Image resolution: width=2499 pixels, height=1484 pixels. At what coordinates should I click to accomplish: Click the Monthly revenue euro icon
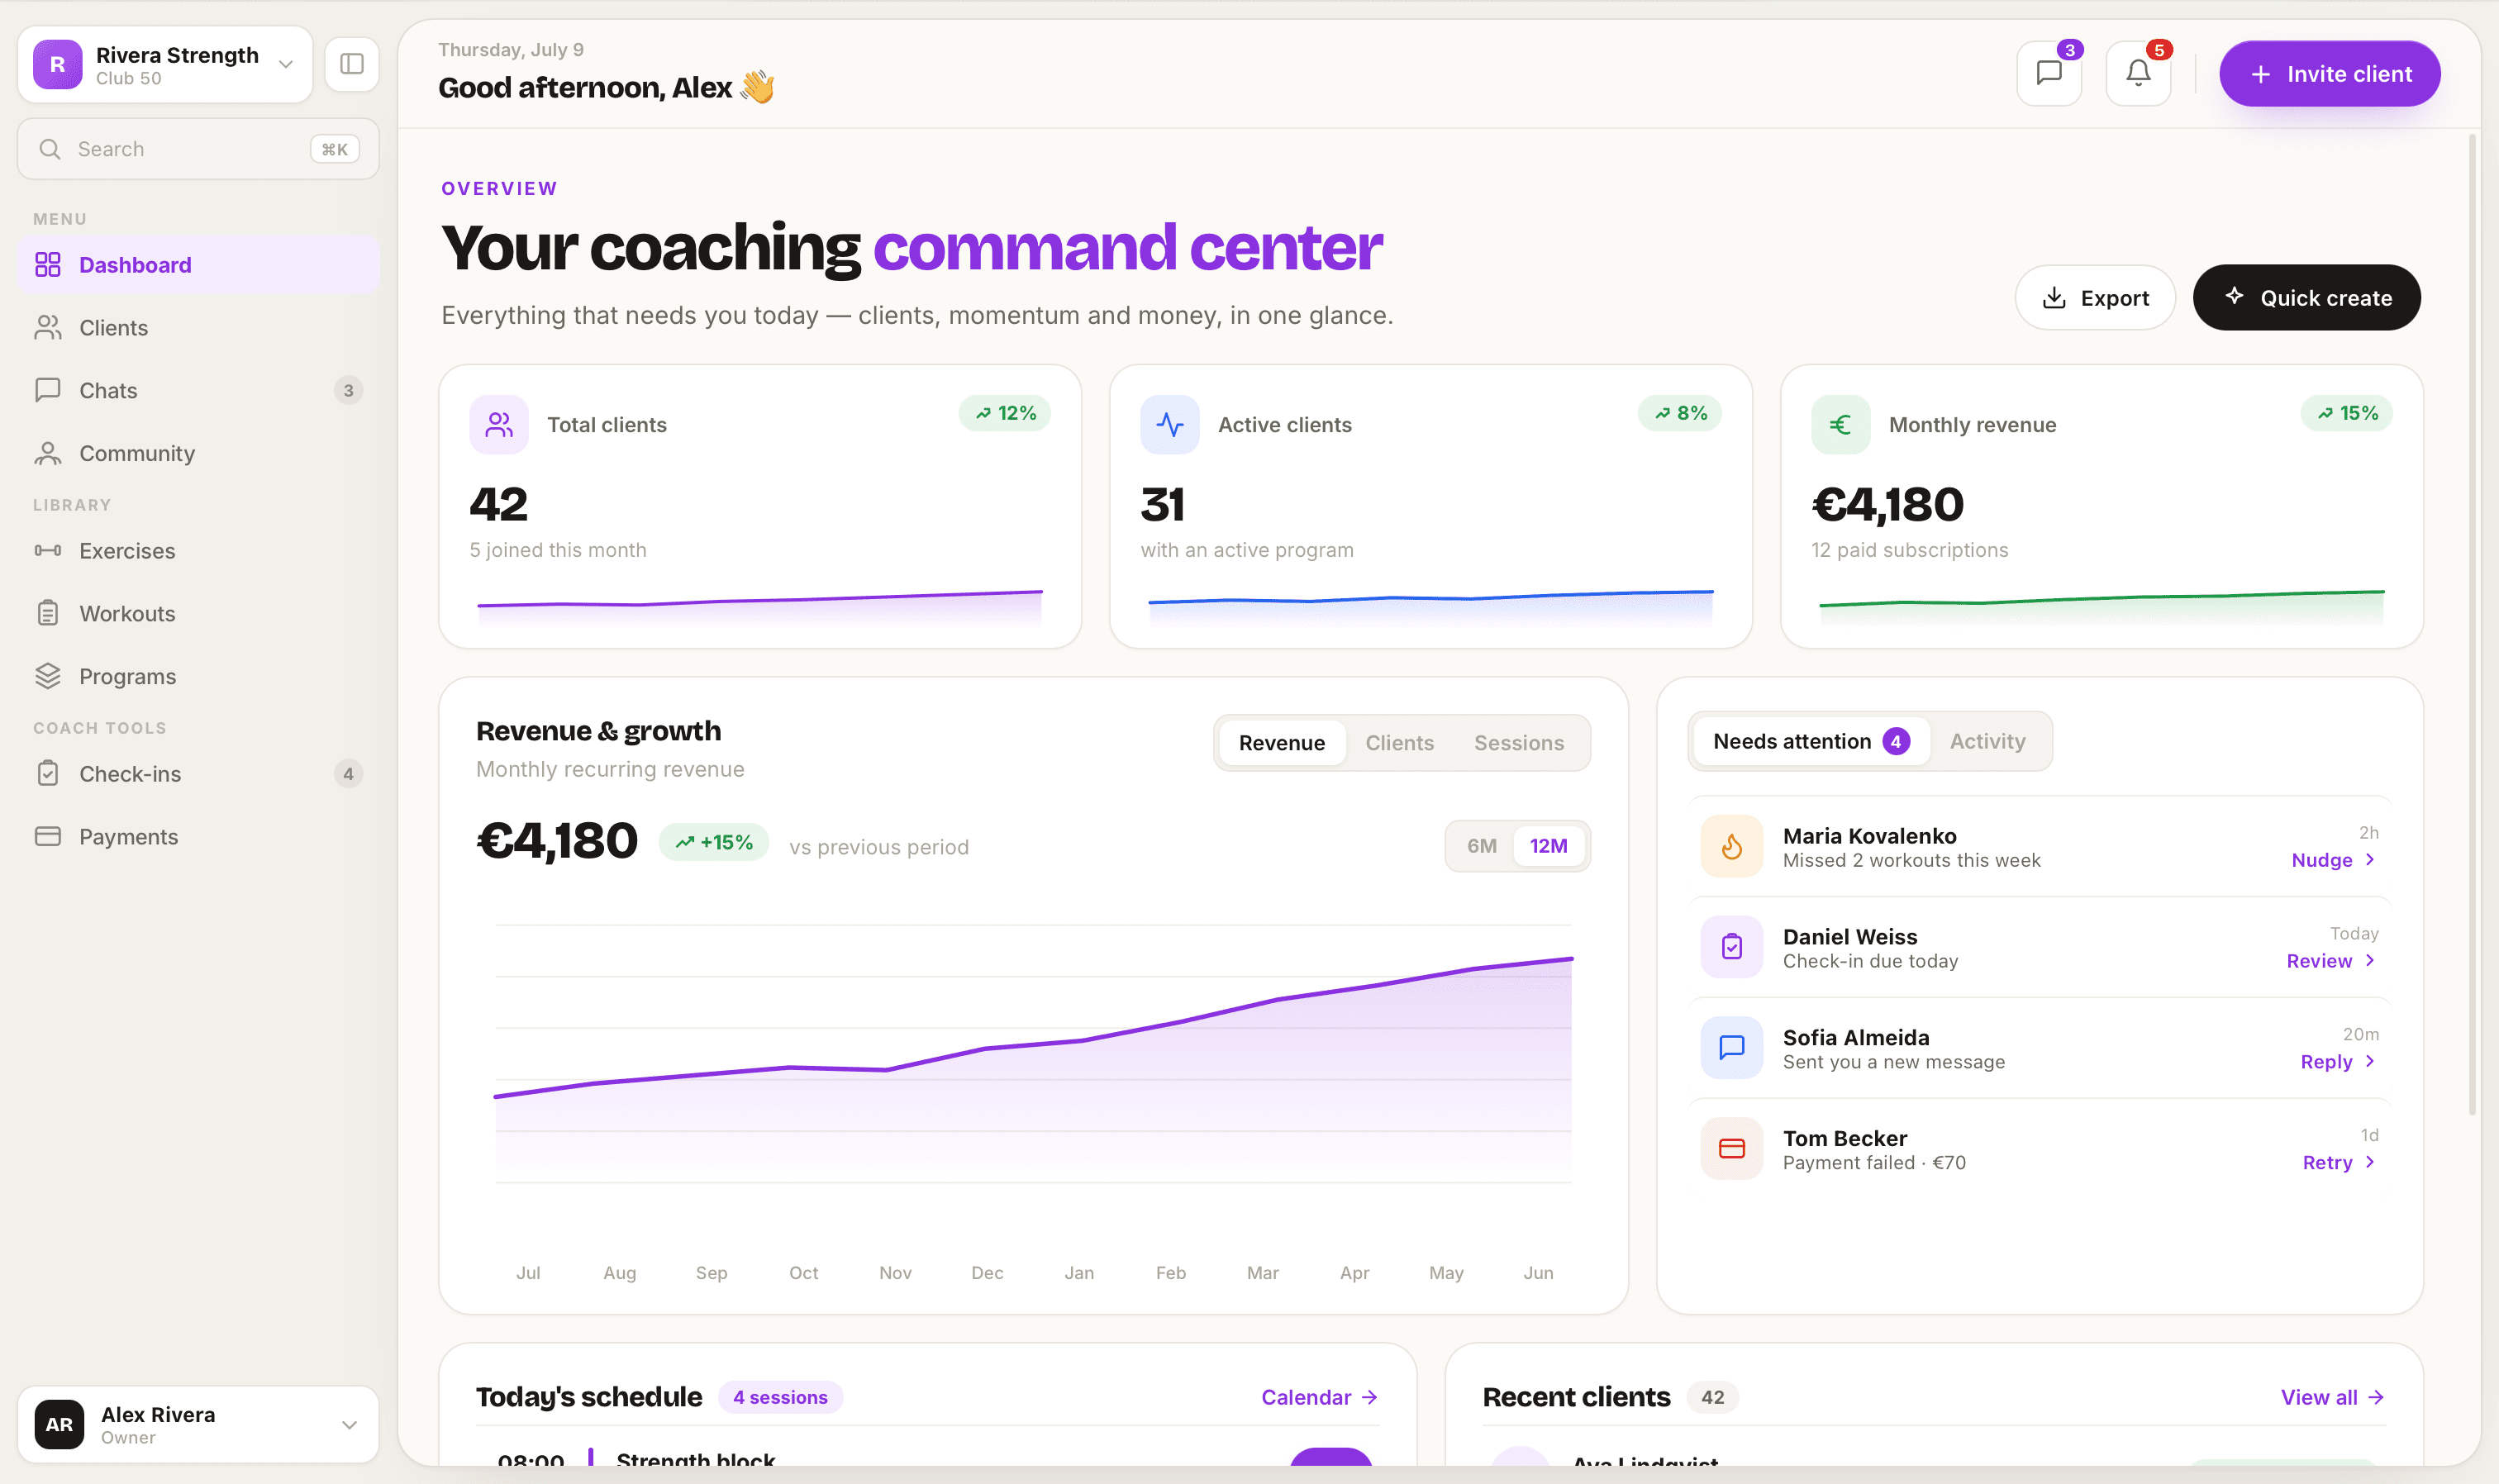click(1840, 425)
